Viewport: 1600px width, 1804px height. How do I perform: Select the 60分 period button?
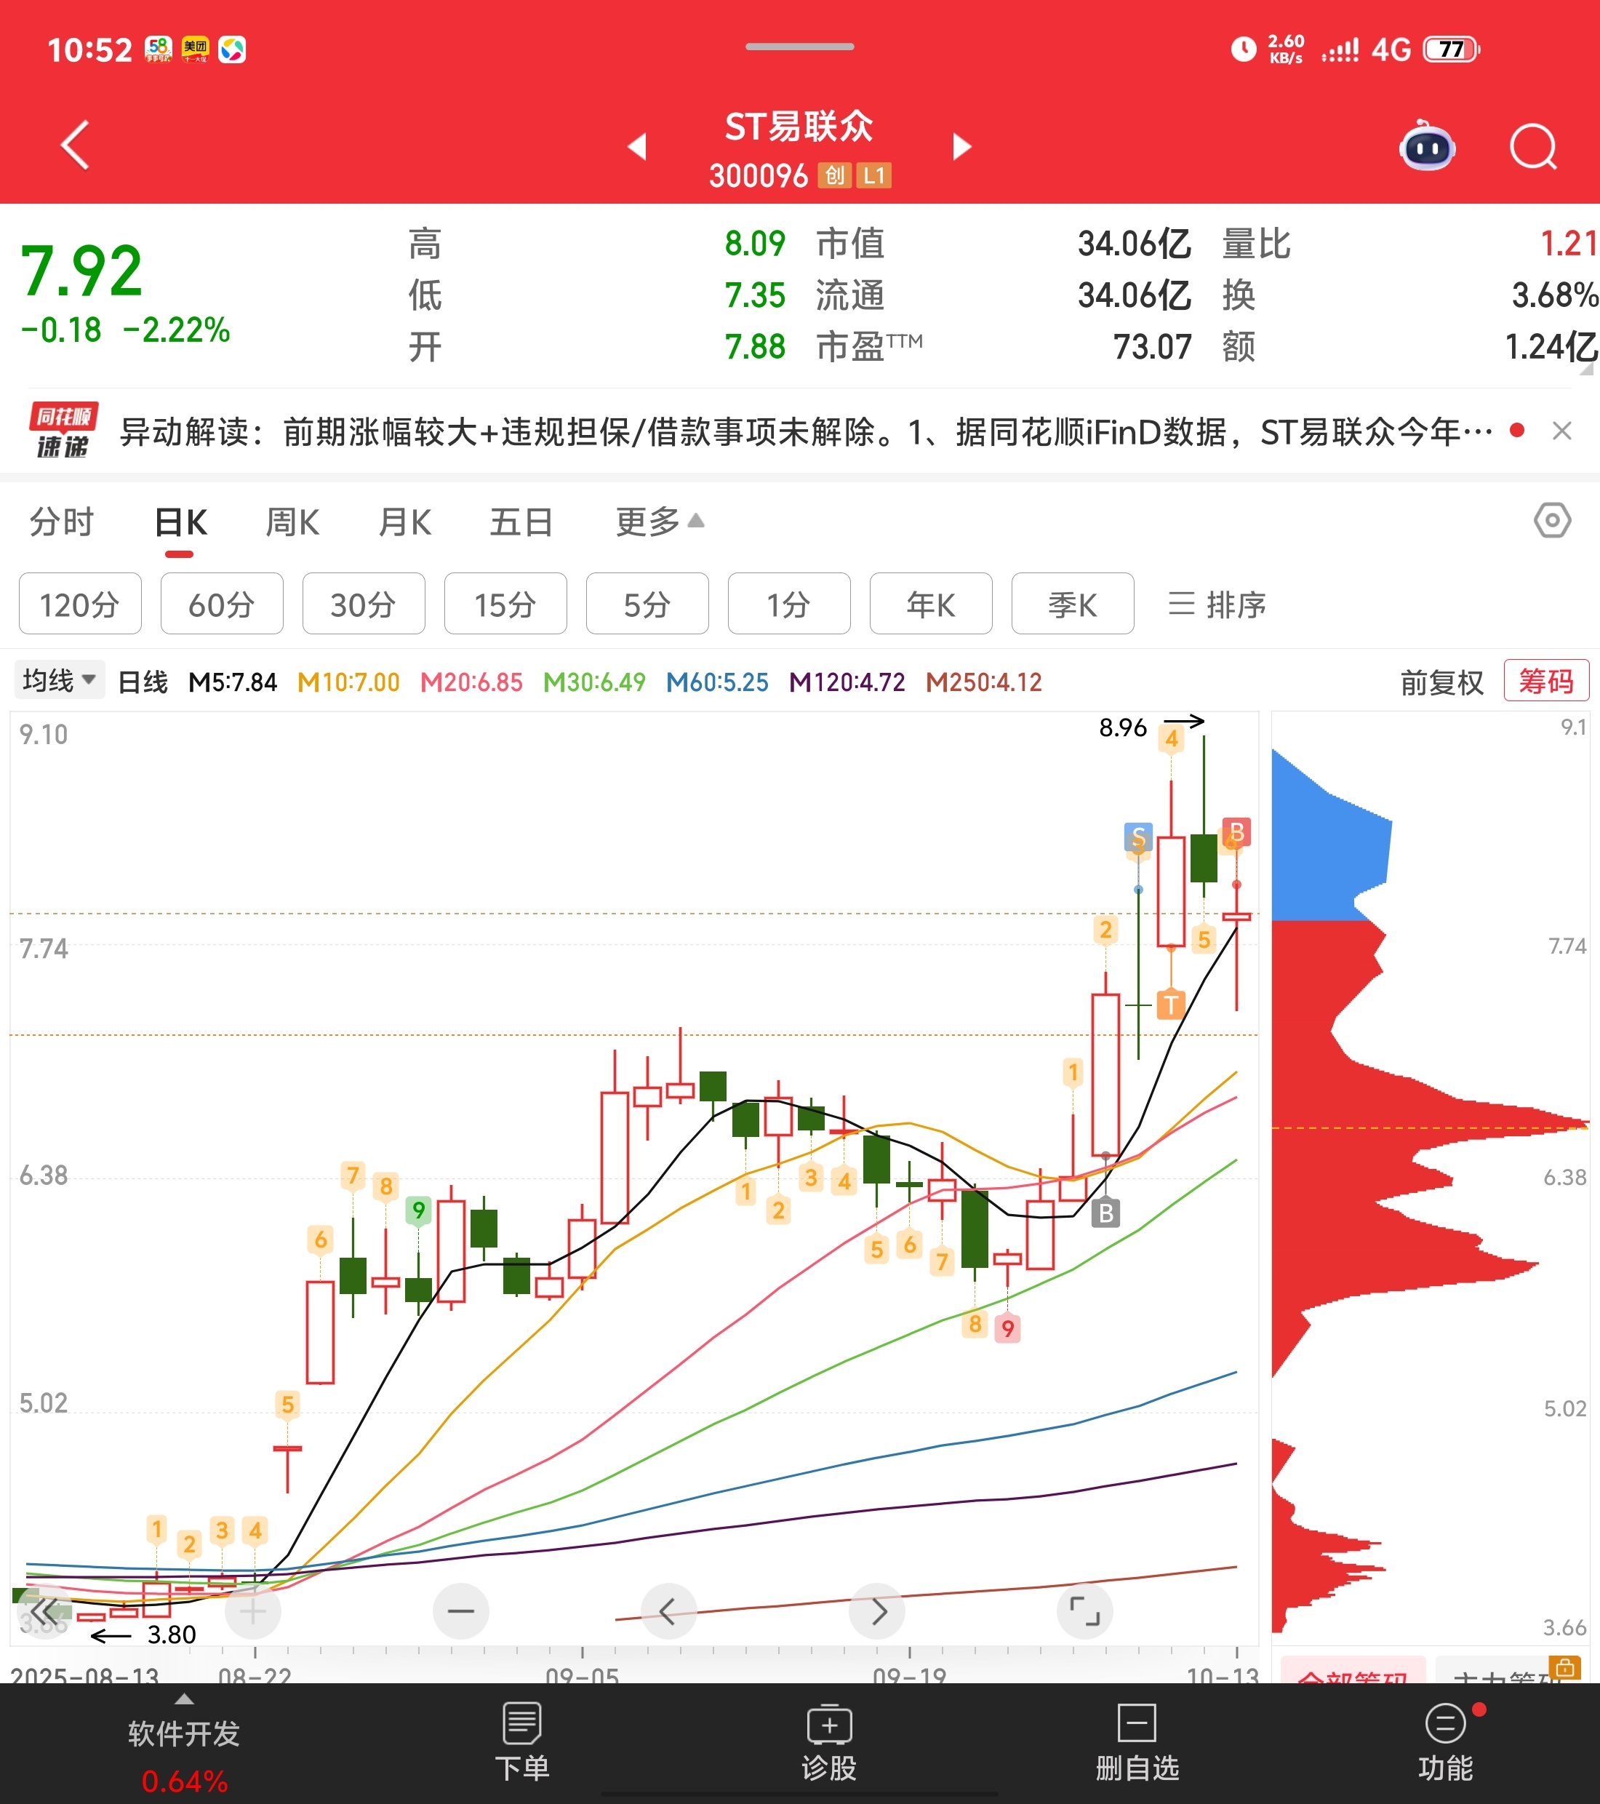222,604
